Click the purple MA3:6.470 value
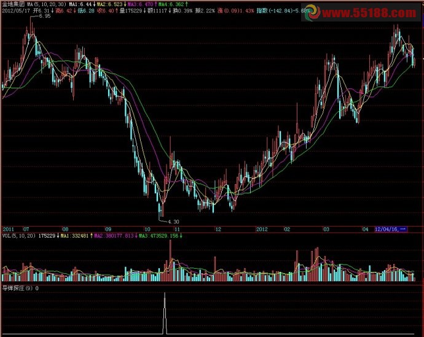Screen dimensions: 424x337 [140, 4]
